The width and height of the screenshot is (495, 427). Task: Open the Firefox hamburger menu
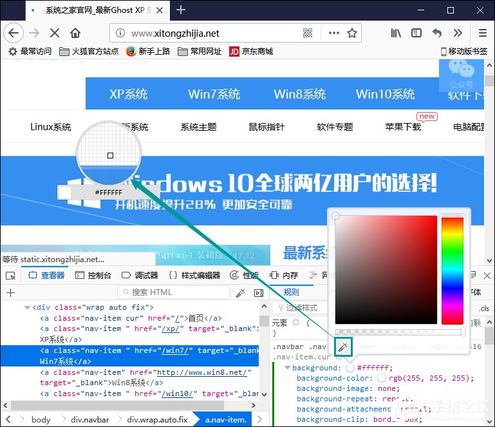[482, 33]
